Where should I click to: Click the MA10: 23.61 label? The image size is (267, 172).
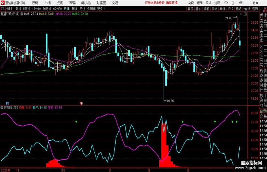click(47, 14)
